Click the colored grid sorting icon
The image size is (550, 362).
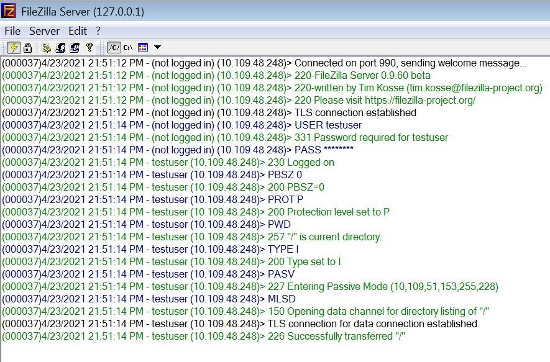tap(143, 47)
